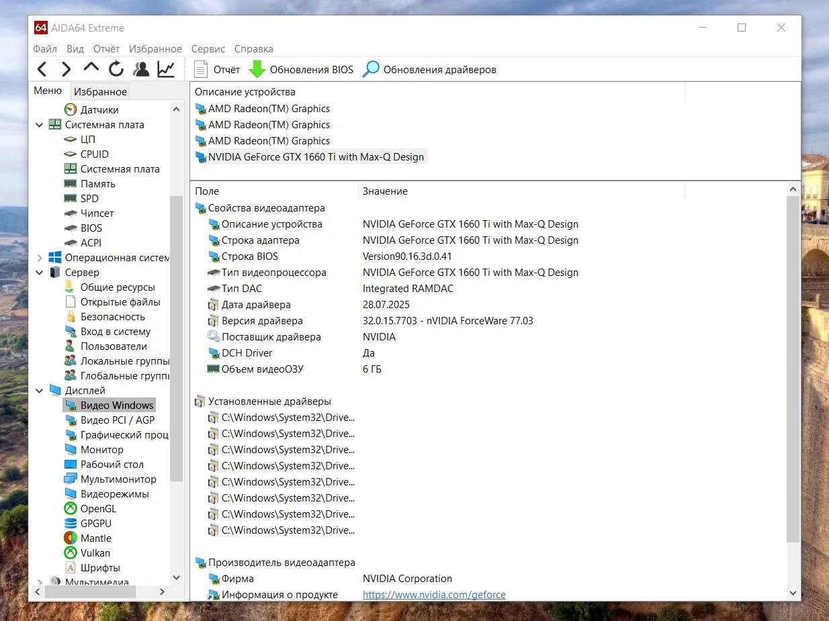
Task: Select Рабочий стол in the tree
Action: (x=104, y=464)
